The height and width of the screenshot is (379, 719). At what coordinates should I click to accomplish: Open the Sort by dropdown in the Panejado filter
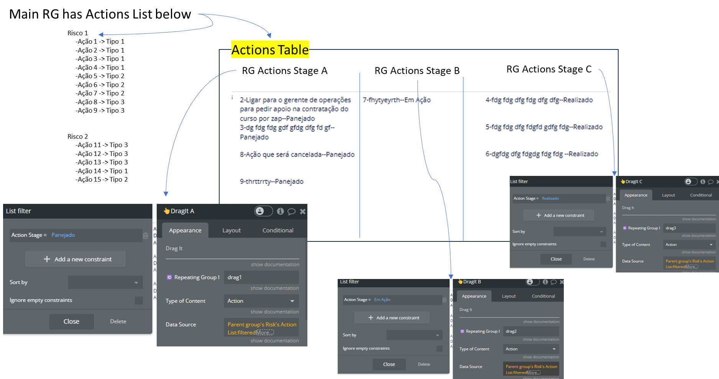point(105,282)
